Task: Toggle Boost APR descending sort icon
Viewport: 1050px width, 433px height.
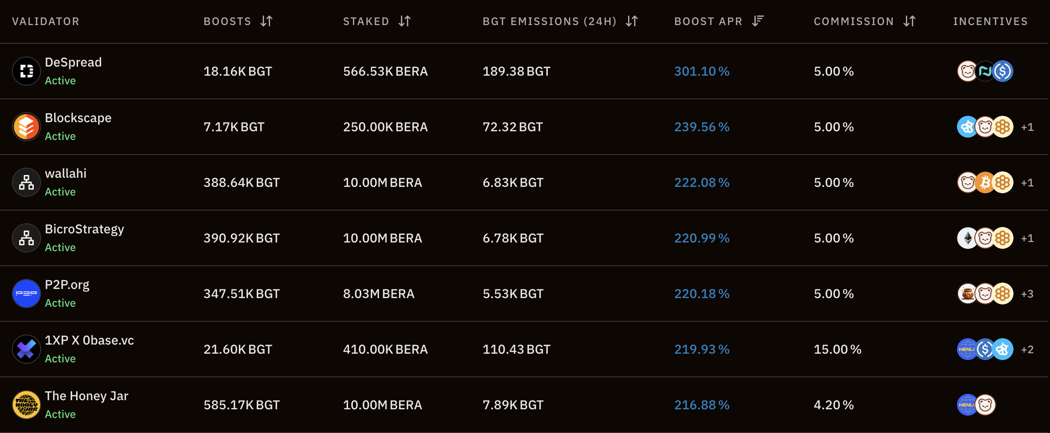Action: tap(758, 21)
